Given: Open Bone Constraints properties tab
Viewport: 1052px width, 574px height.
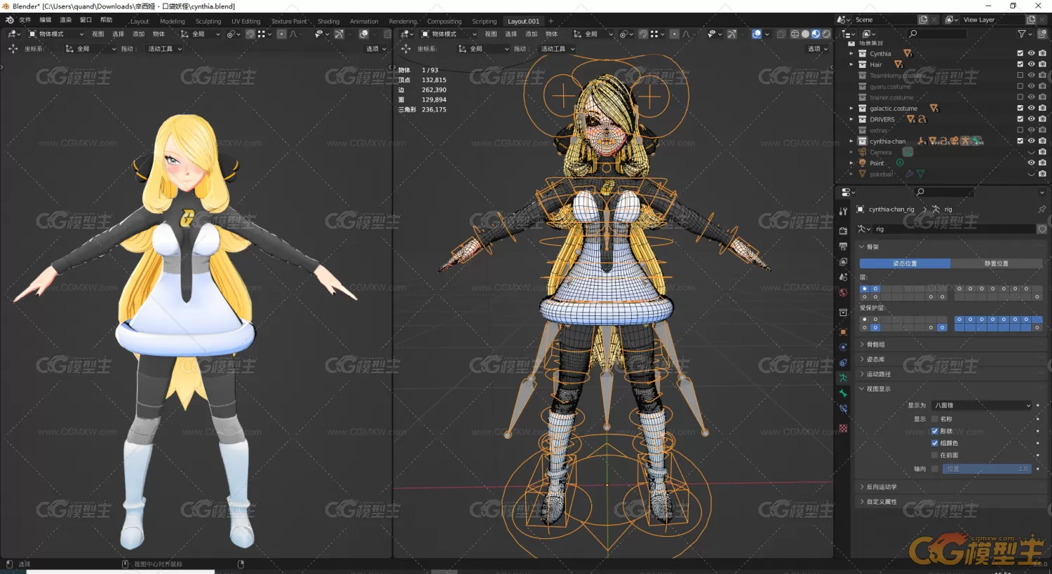Looking at the screenshot, I should (843, 409).
